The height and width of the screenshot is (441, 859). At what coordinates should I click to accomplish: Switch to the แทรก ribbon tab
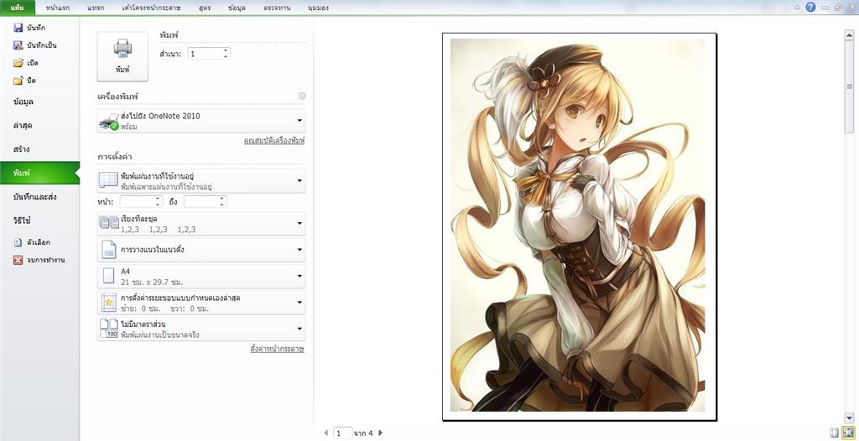[x=96, y=8]
